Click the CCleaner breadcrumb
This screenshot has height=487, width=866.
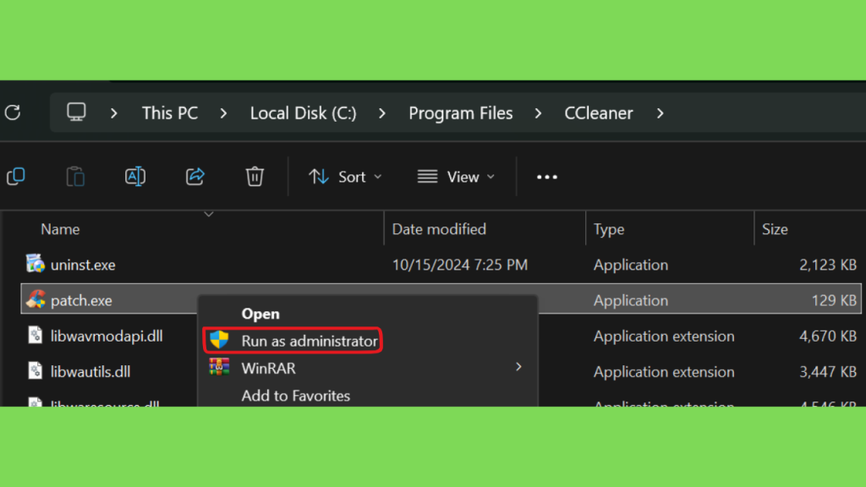(598, 113)
